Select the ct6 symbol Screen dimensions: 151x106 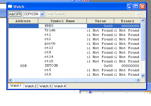[x=48, y=75]
